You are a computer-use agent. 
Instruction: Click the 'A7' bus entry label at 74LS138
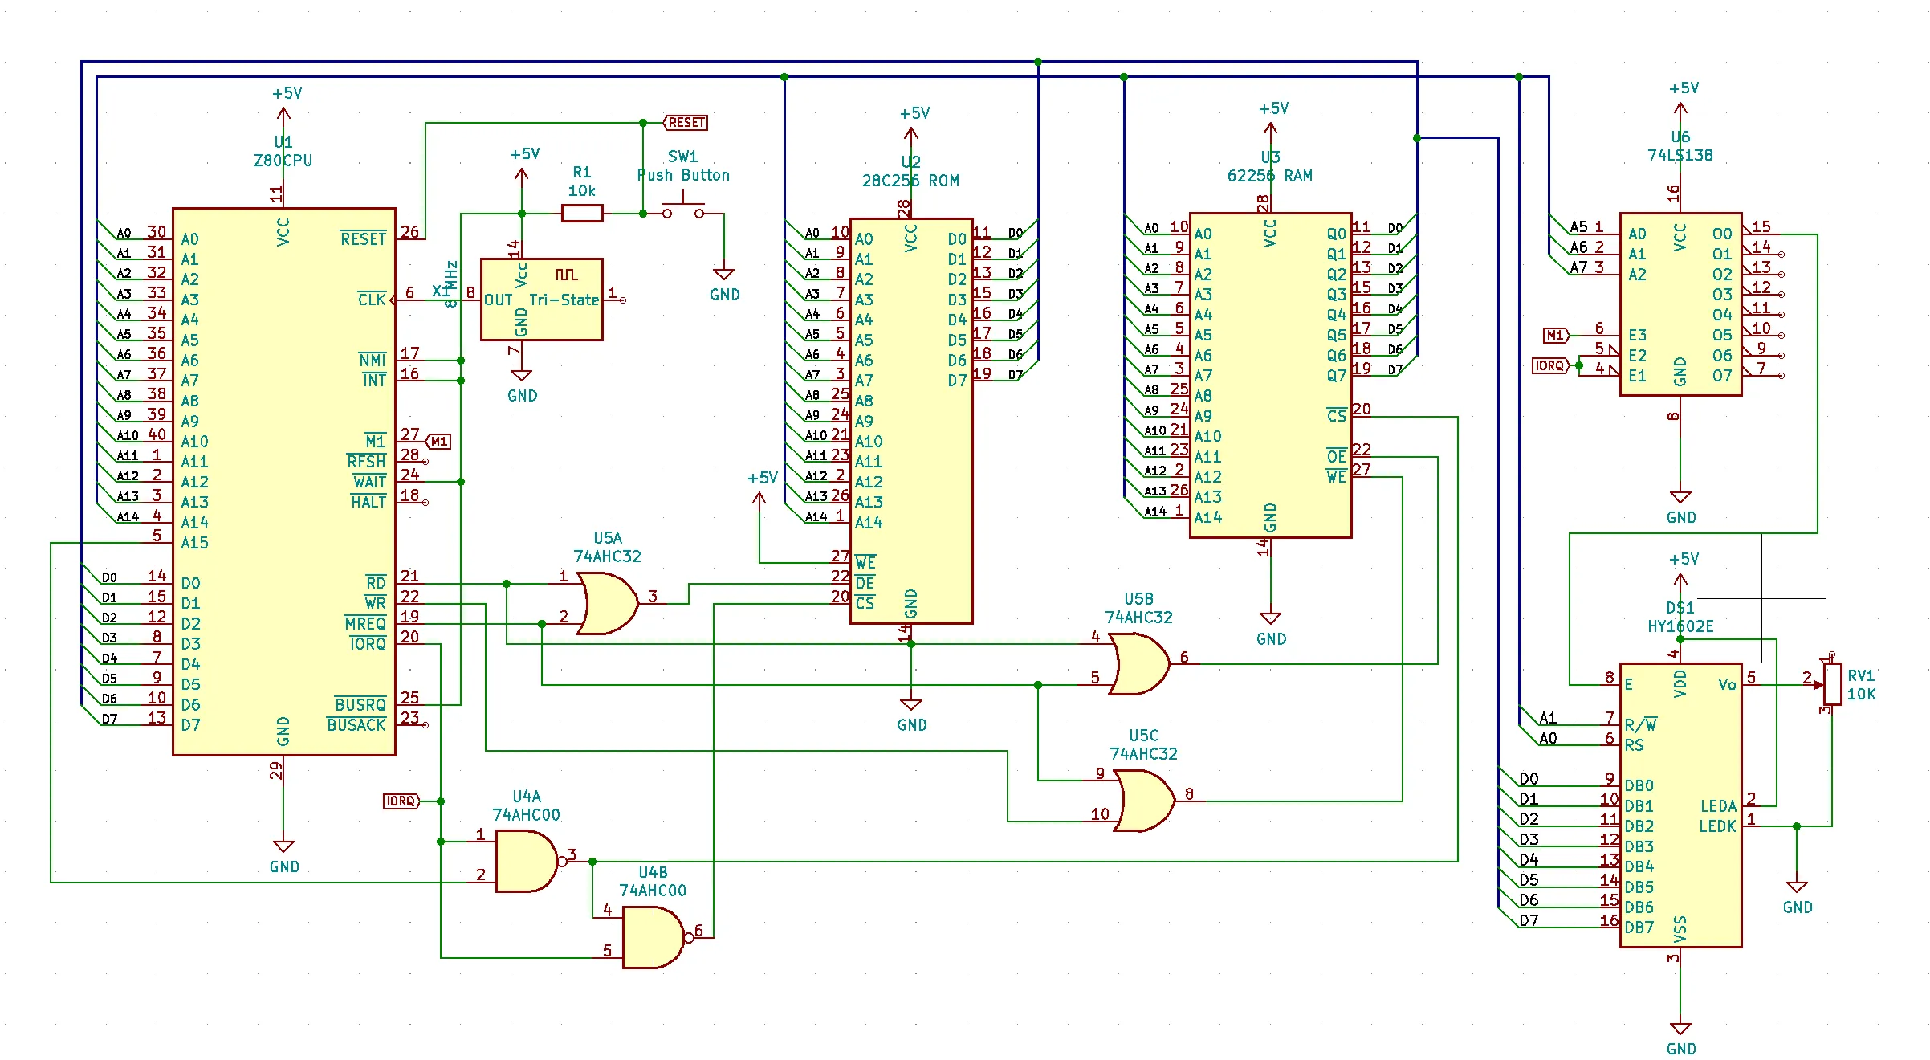(1578, 267)
